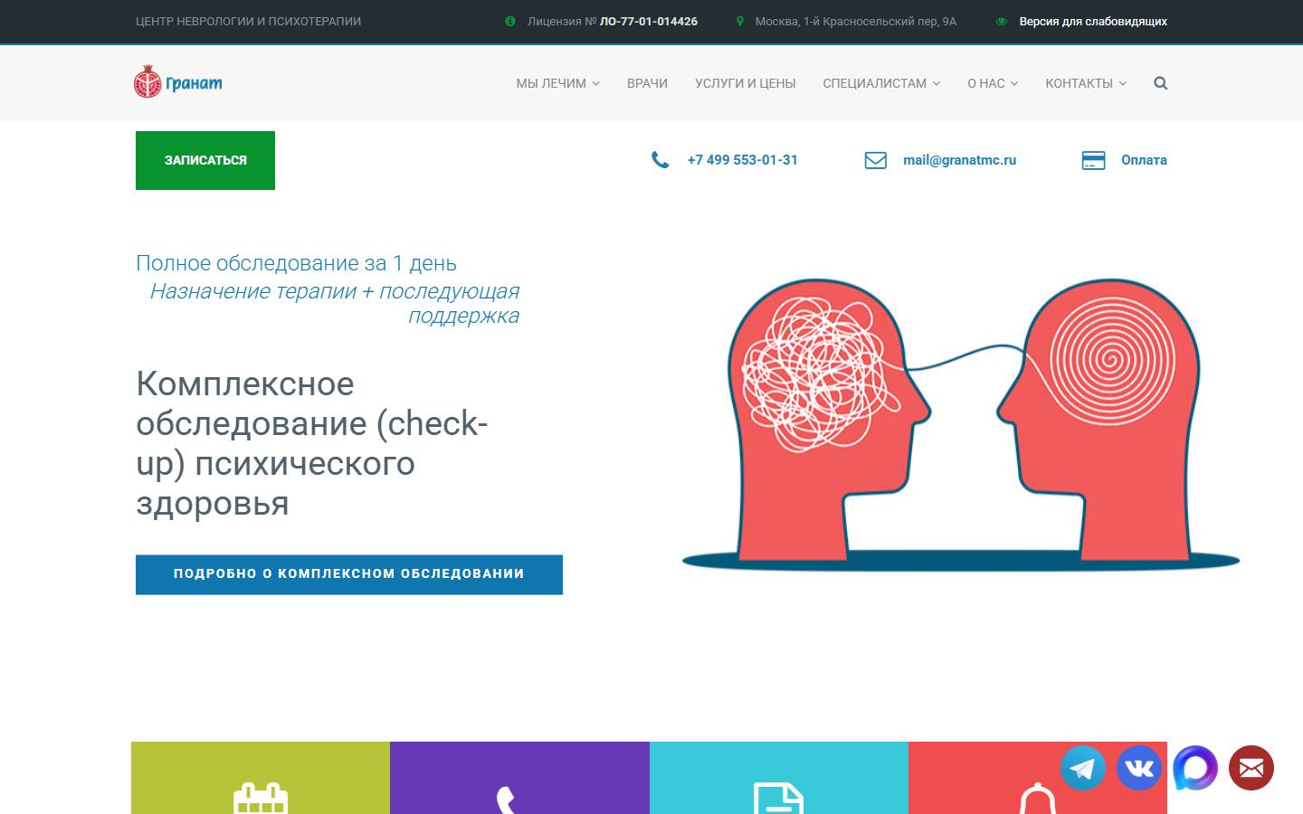Click the envelope icon beside mail@granatmc.ru
The height and width of the screenshot is (814, 1303).
click(875, 160)
